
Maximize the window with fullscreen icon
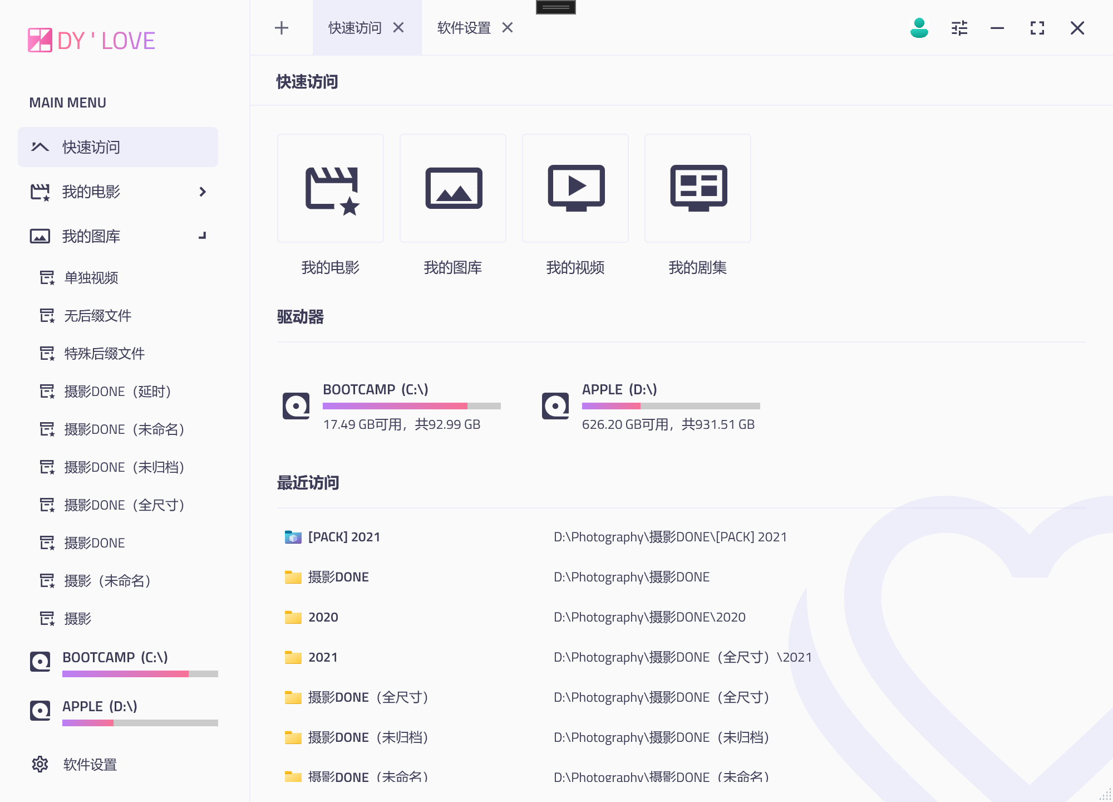tap(1037, 28)
